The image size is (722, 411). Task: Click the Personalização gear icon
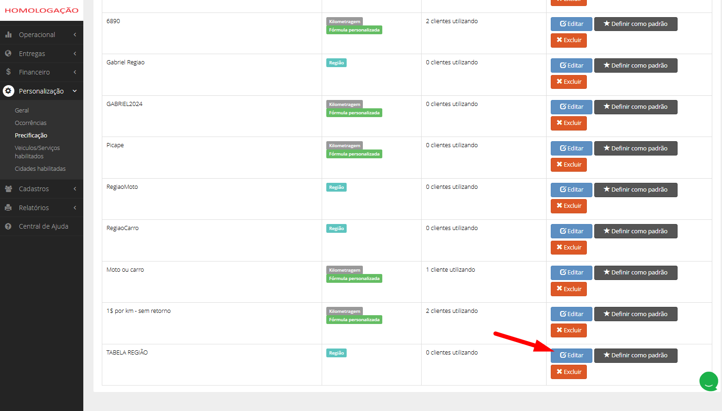coord(8,91)
